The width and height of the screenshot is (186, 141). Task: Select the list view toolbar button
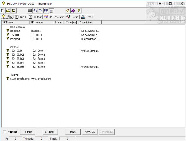click(x=46, y=11)
